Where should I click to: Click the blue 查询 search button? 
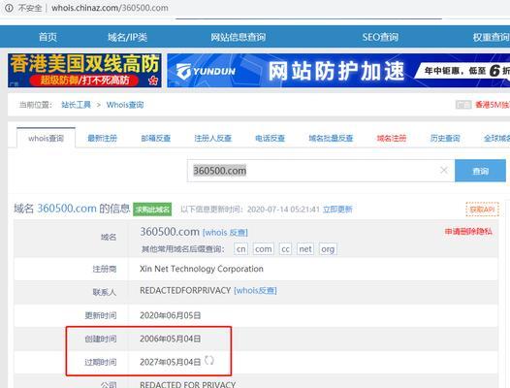[x=480, y=171]
